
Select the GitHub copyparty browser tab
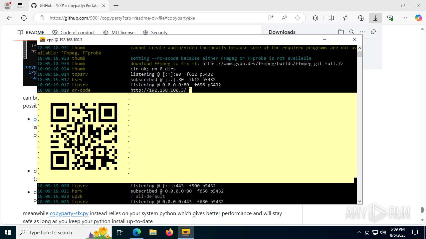(x=68, y=6)
